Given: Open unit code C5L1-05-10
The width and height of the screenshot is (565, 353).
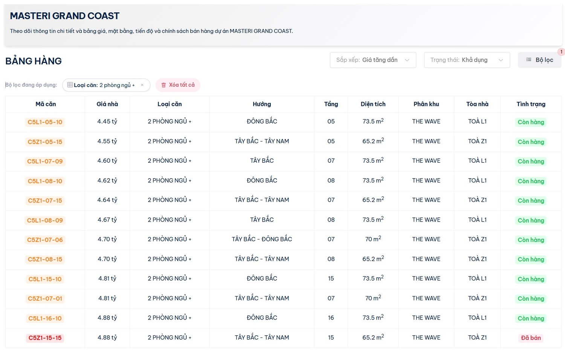Looking at the screenshot, I should [x=45, y=122].
